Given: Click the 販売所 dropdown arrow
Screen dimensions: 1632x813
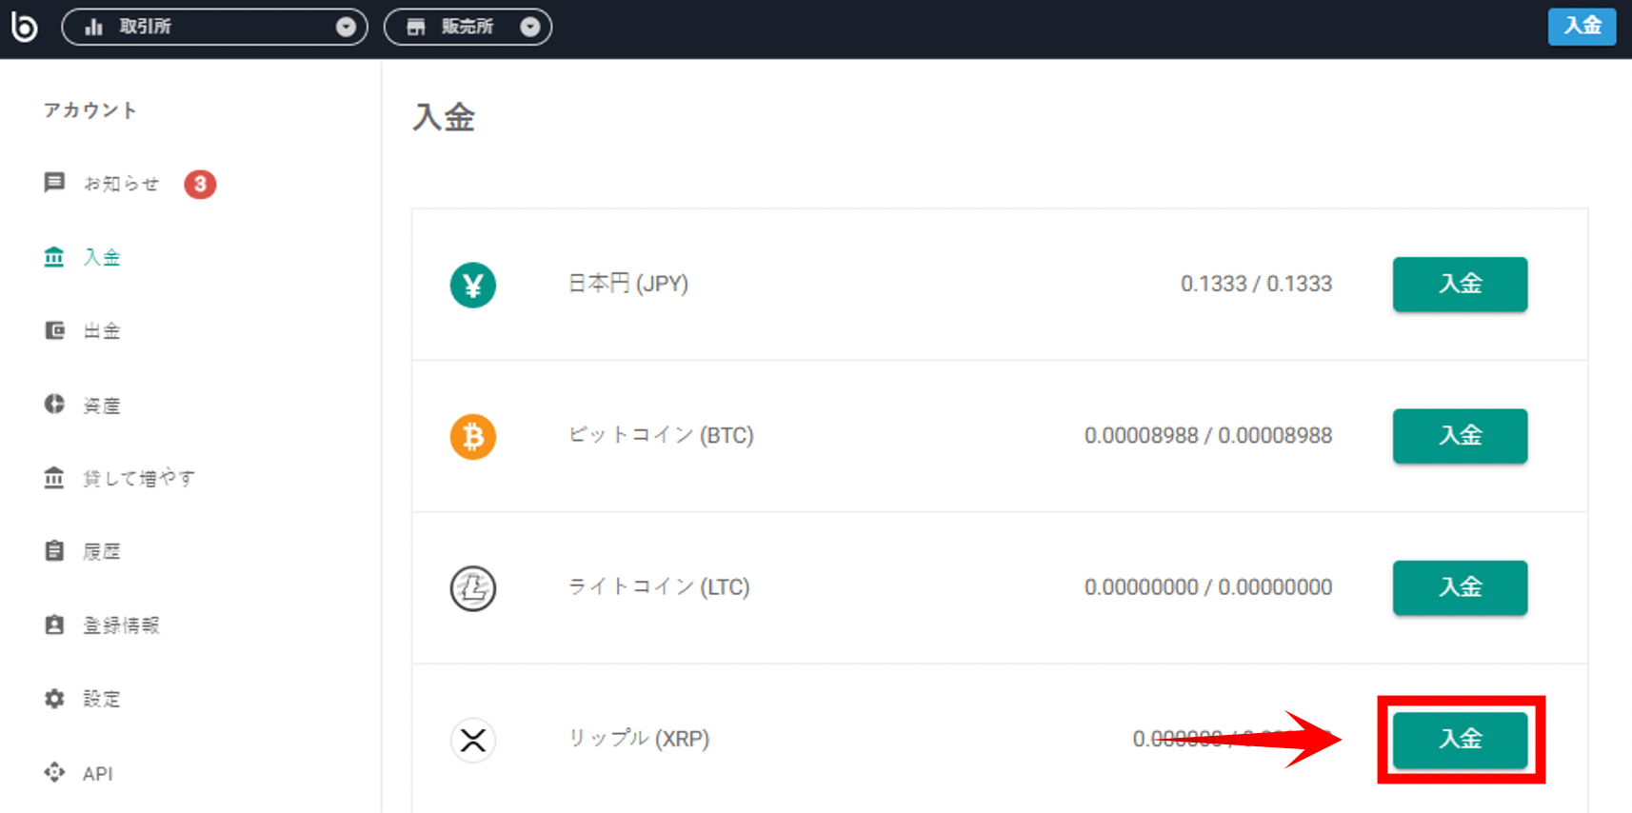Looking at the screenshot, I should 530,27.
